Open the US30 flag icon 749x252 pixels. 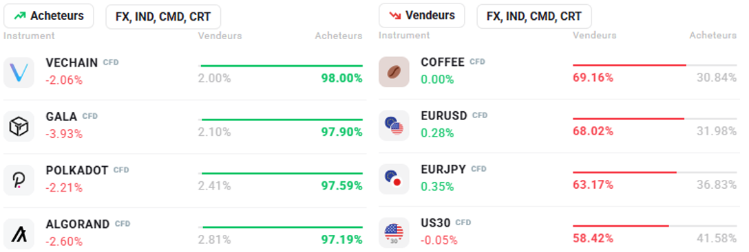click(394, 233)
